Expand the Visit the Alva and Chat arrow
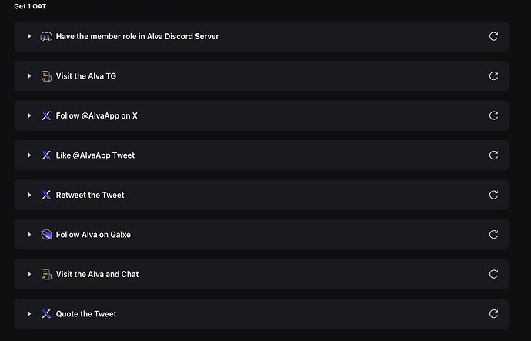 [x=29, y=274]
